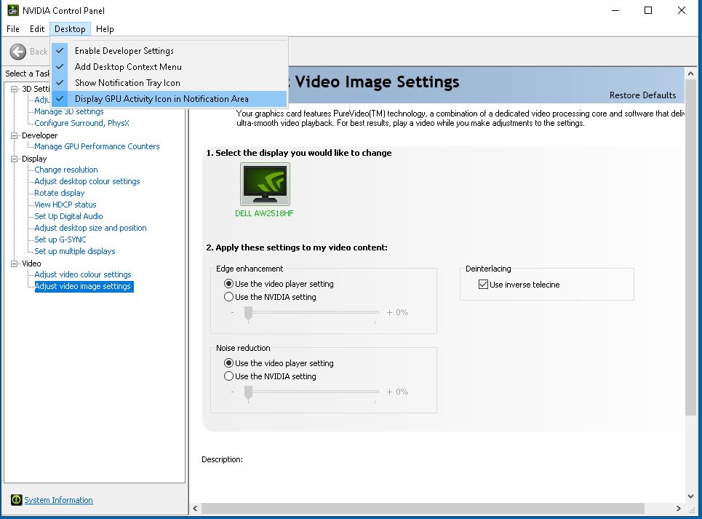Open Configure Surround, PhysX

coord(82,123)
